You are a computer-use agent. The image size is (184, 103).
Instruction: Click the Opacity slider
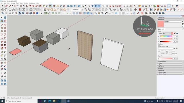pyautogui.click(x=165, y=58)
